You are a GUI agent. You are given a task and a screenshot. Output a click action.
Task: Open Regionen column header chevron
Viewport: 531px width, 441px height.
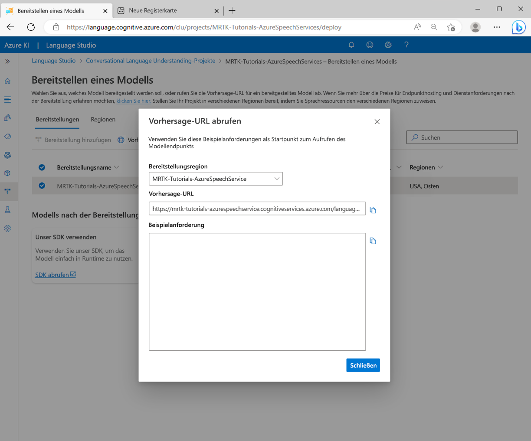440,167
